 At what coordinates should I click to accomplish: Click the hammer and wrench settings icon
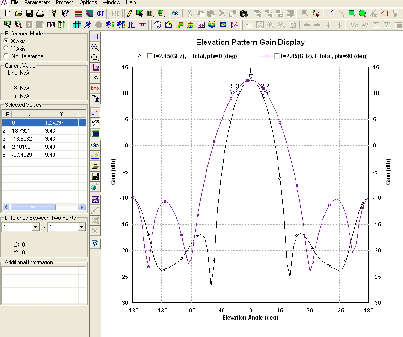tap(95, 123)
